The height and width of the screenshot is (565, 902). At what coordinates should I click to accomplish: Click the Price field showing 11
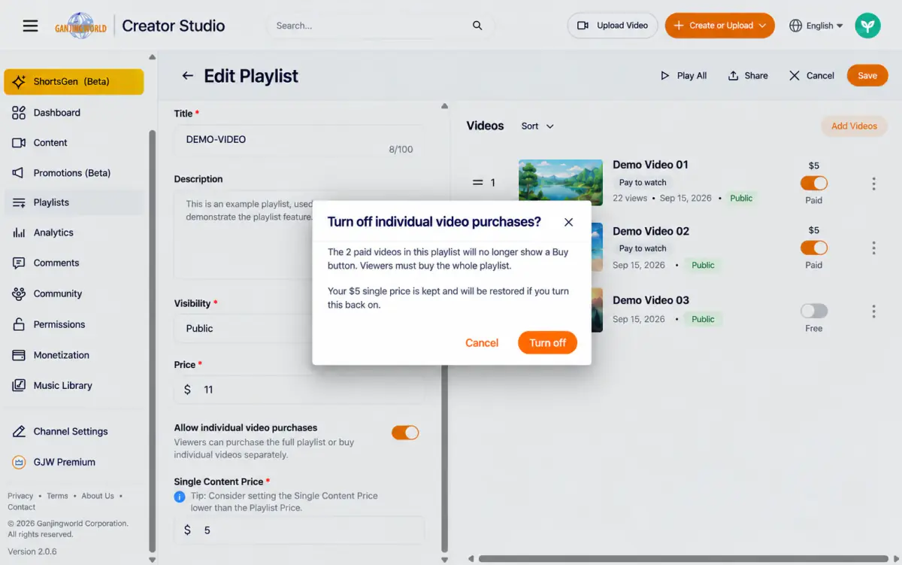coord(299,390)
